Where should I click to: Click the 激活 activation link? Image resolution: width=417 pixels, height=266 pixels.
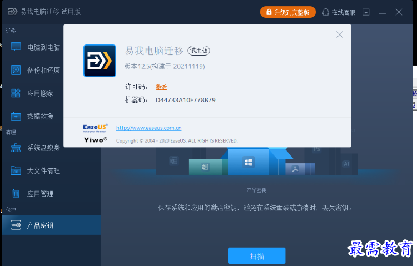pos(161,87)
